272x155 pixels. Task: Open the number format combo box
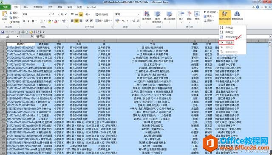pos(127,14)
